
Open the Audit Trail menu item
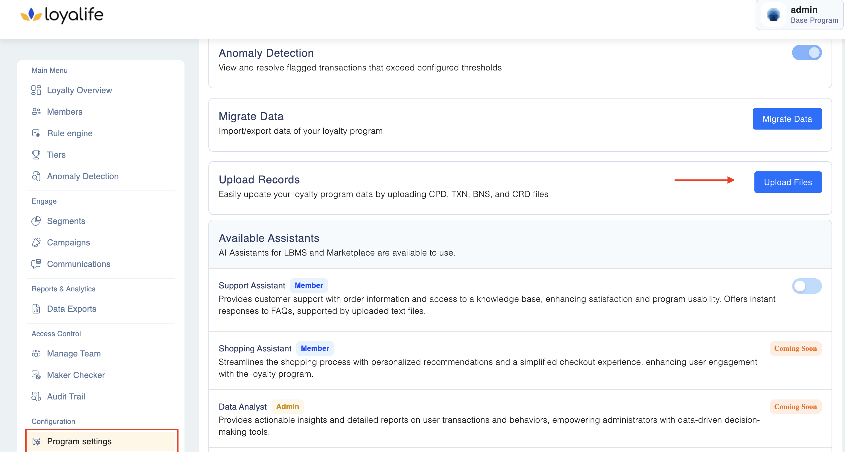[x=66, y=396]
